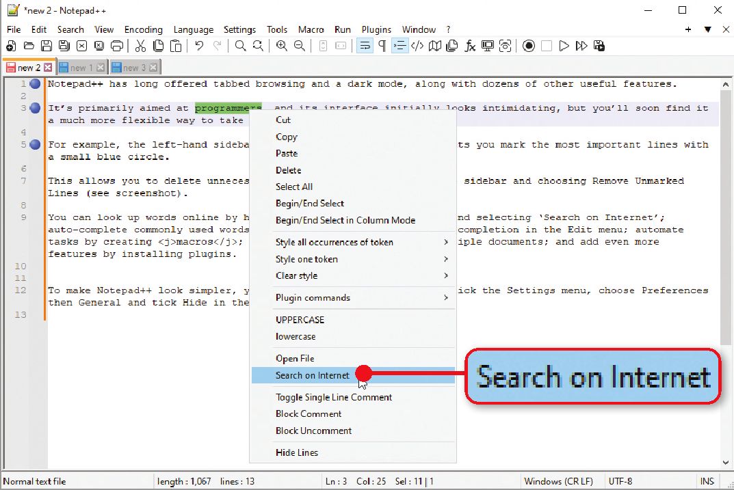Choose Toggle Single Line Comment
This screenshot has height=490, width=734.
click(353, 398)
